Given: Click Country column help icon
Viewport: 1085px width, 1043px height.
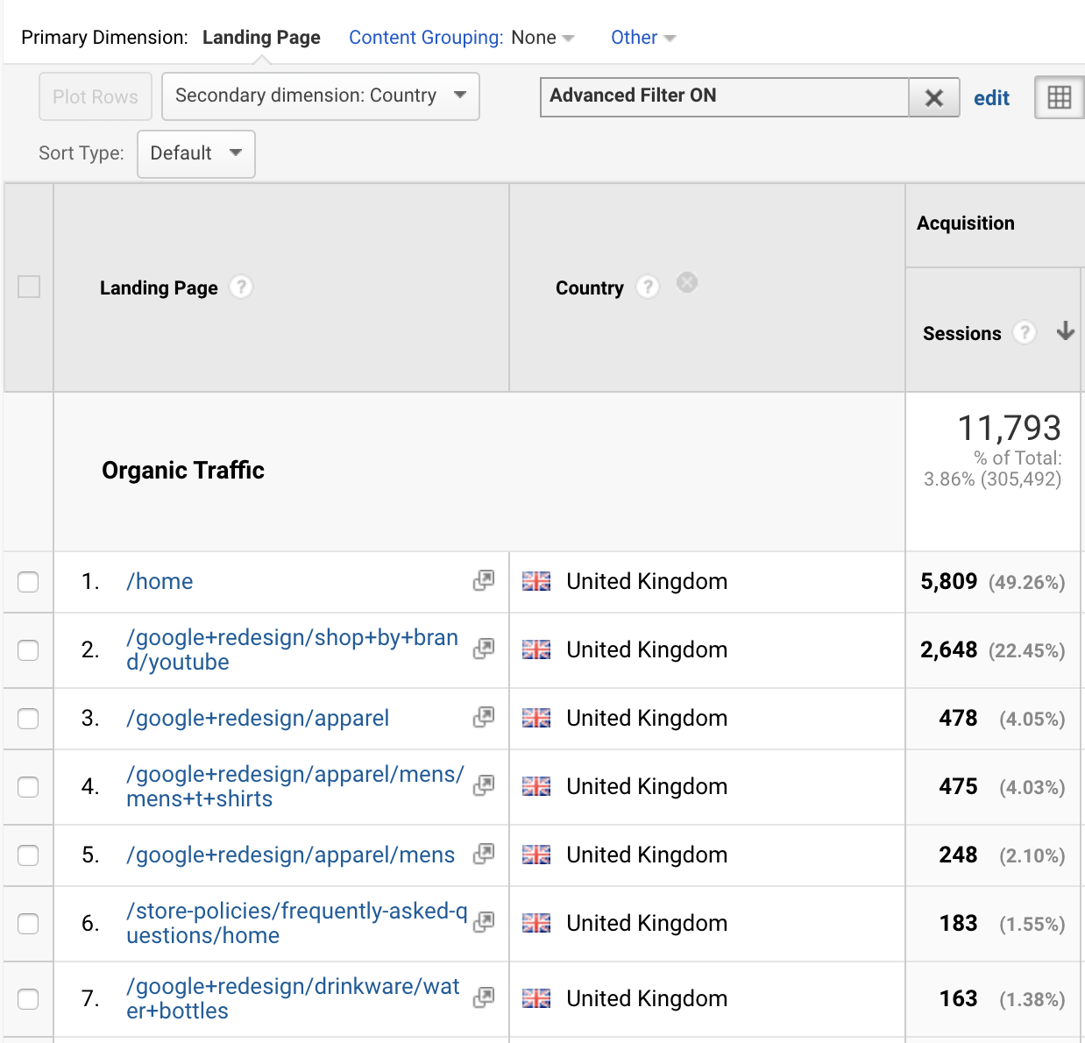Looking at the screenshot, I should click(648, 287).
